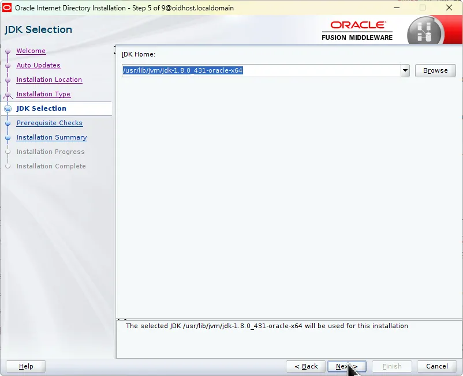Go back with the Back button
463x376 pixels.
tap(306, 366)
